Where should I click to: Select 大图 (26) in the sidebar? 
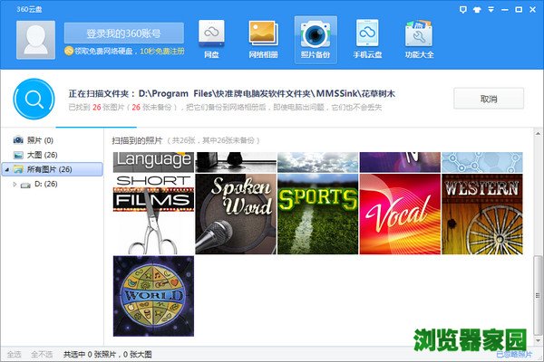(x=42, y=155)
